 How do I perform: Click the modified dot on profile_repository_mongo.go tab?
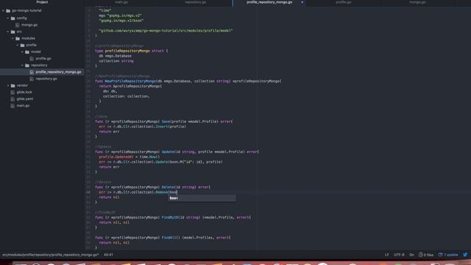[x=302, y=2]
